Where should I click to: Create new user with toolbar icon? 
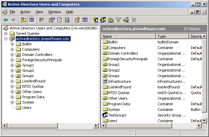(95, 20)
